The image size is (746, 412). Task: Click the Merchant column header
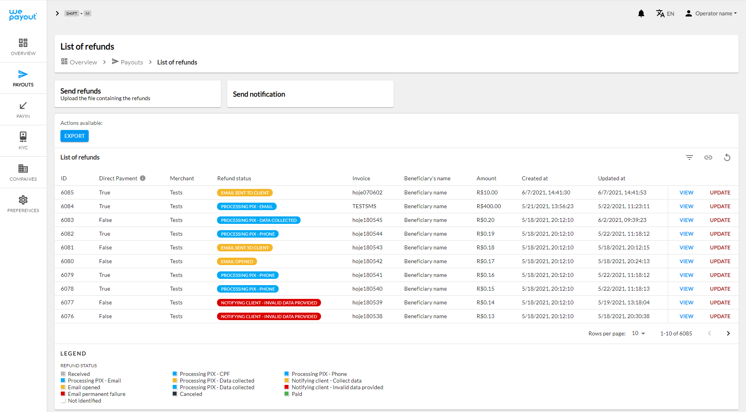click(x=182, y=178)
